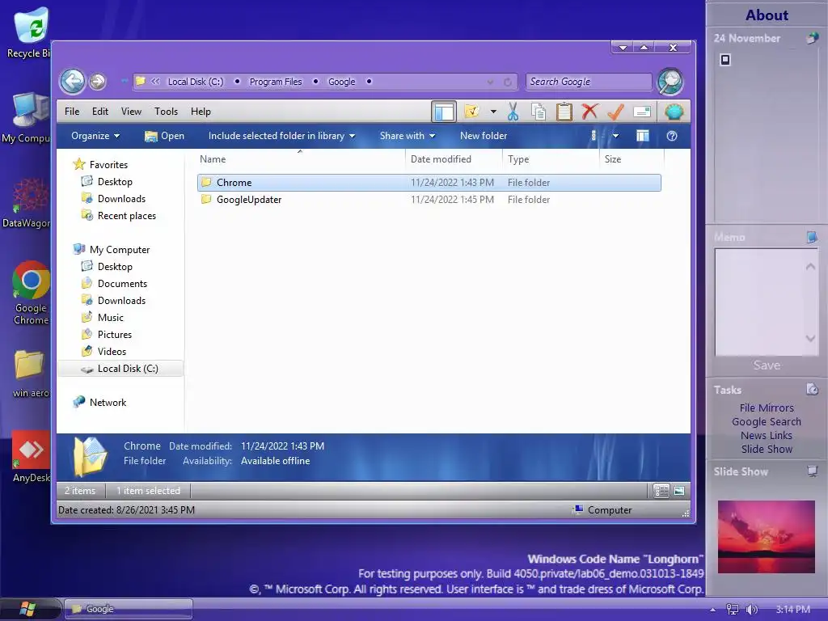This screenshot has height=621, width=828.
Task: Click the volume tray icon
Action: [751, 610]
